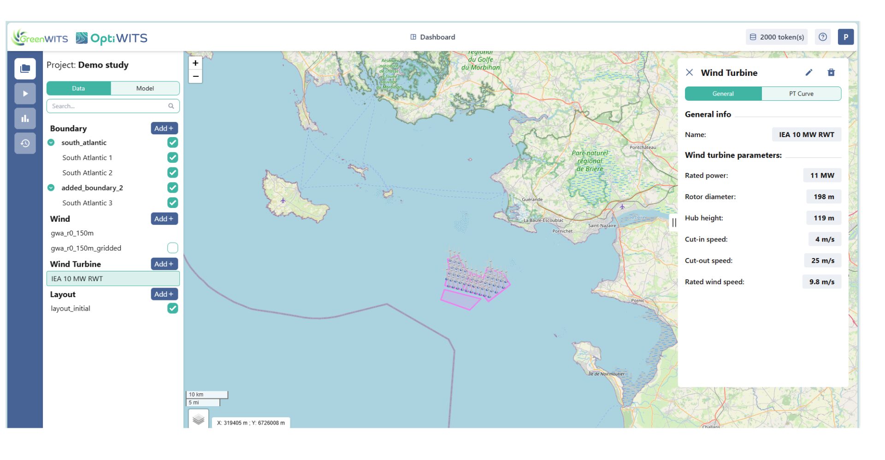Click the turbine name IEA 10 MW RWT field
This screenshot has height=460, width=885.
pos(807,135)
